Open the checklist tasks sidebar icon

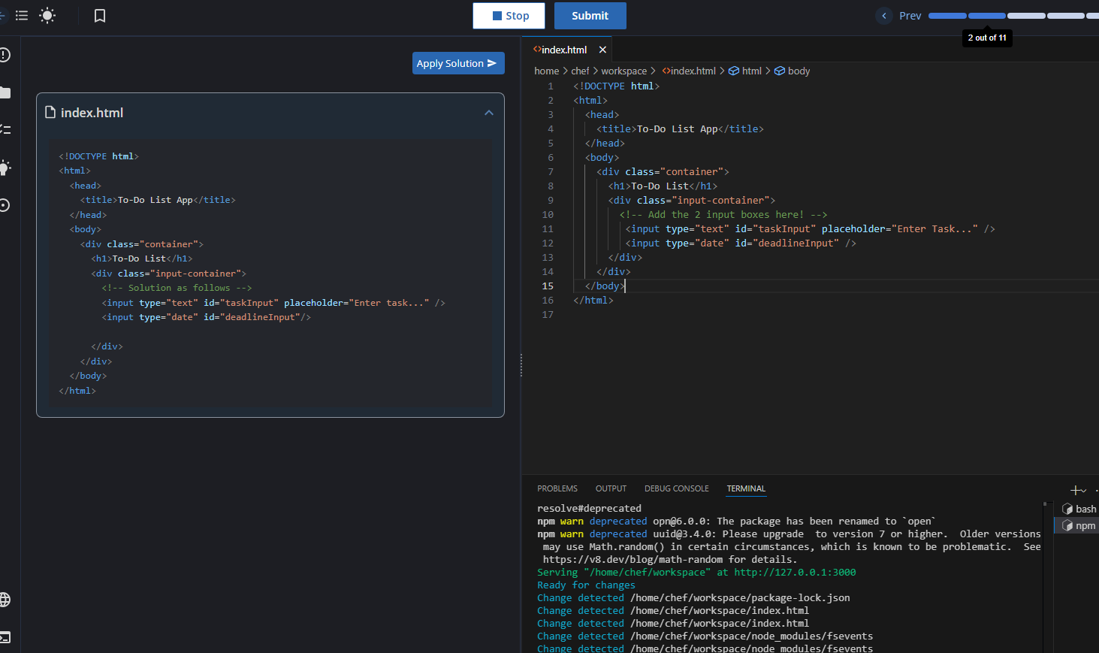(5, 129)
